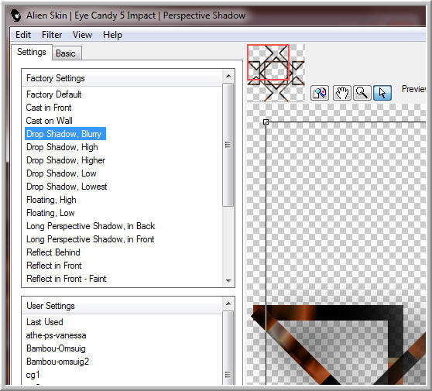432x391 pixels.
Task: Click Factory Settings scrollbar up arrow
Action: [x=228, y=76]
